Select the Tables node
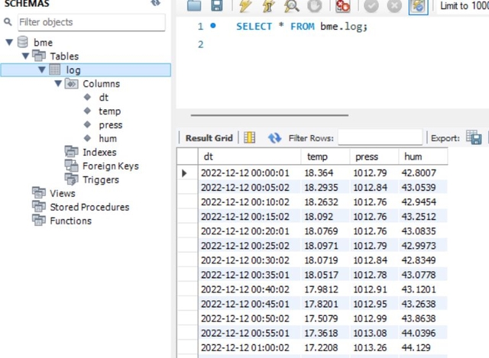This screenshot has height=358, width=489. click(64, 56)
